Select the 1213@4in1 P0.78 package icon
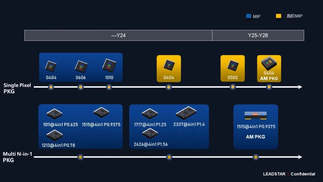 [55, 135]
